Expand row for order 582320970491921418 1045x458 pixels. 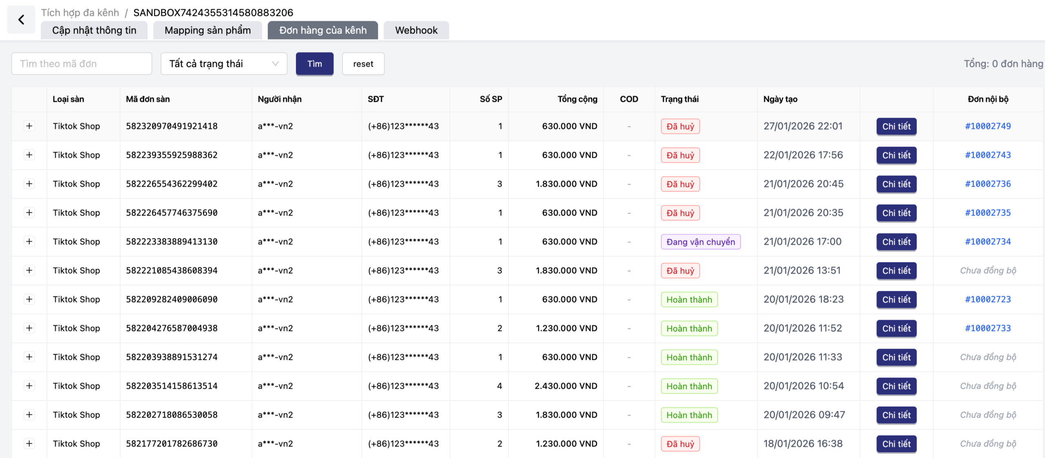click(x=29, y=126)
